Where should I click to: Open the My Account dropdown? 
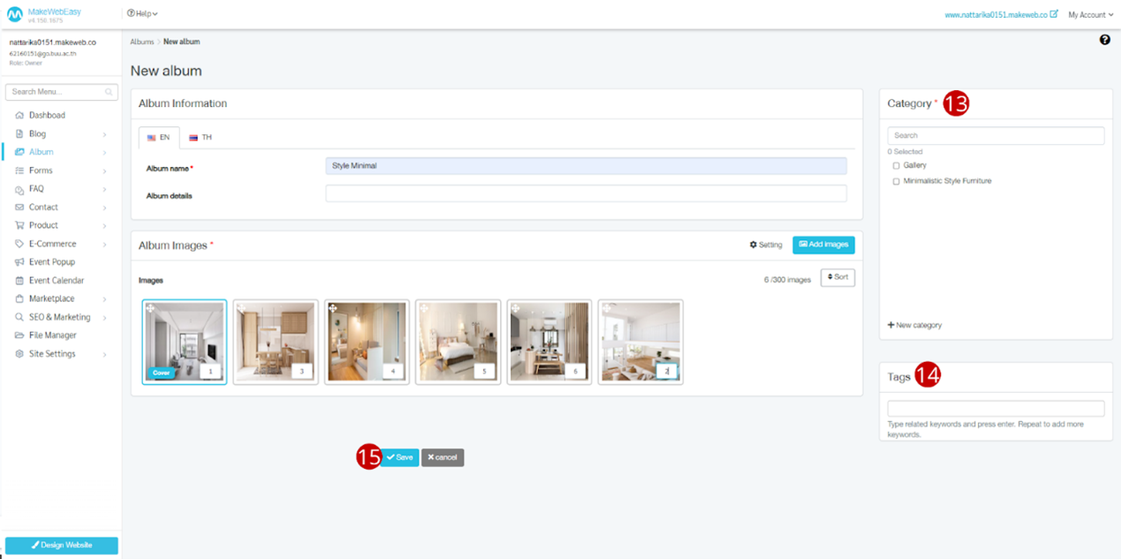[1090, 15]
